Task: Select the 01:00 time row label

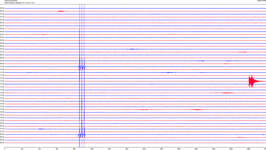Action: point(2,14)
